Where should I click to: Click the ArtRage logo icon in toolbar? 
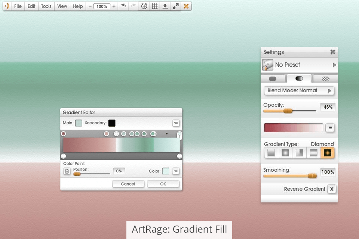point(7,6)
